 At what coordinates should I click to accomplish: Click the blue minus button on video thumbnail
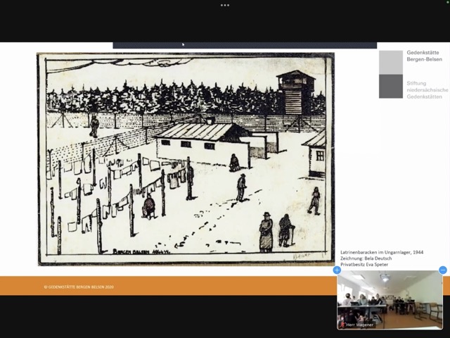[x=442, y=270]
